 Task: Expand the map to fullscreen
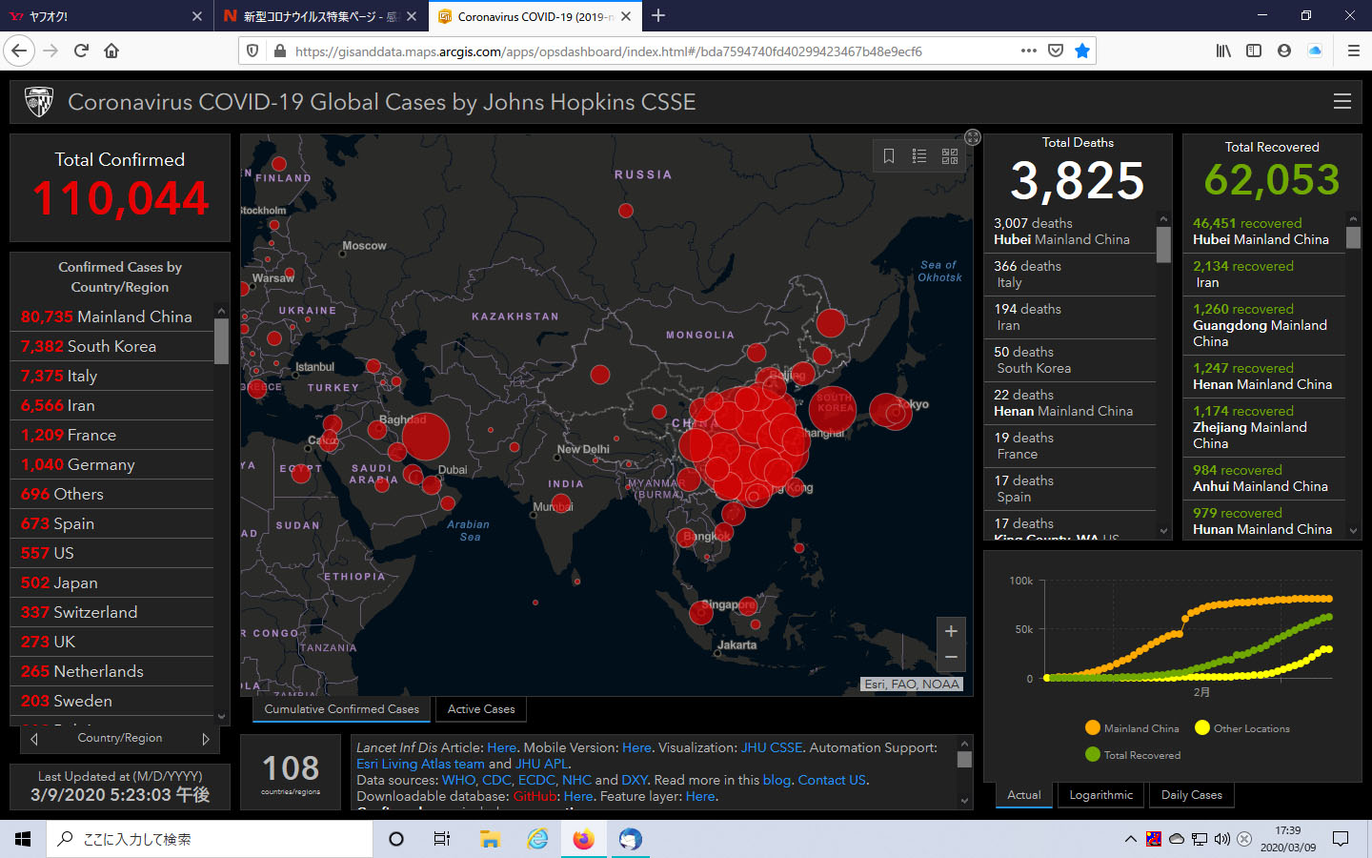tap(972, 137)
